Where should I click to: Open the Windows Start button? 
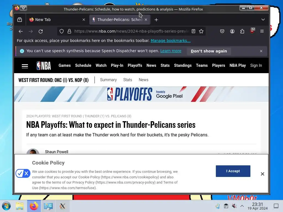pos(6,206)
